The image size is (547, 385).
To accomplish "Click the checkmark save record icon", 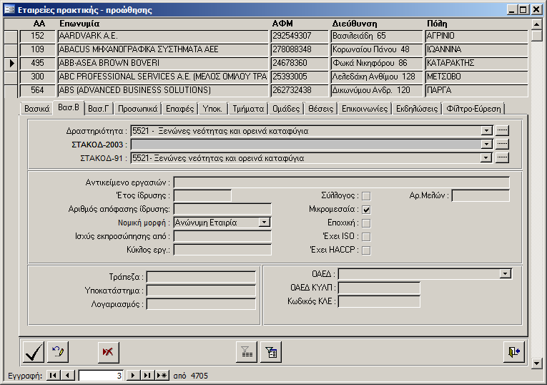I will (33, 351).
